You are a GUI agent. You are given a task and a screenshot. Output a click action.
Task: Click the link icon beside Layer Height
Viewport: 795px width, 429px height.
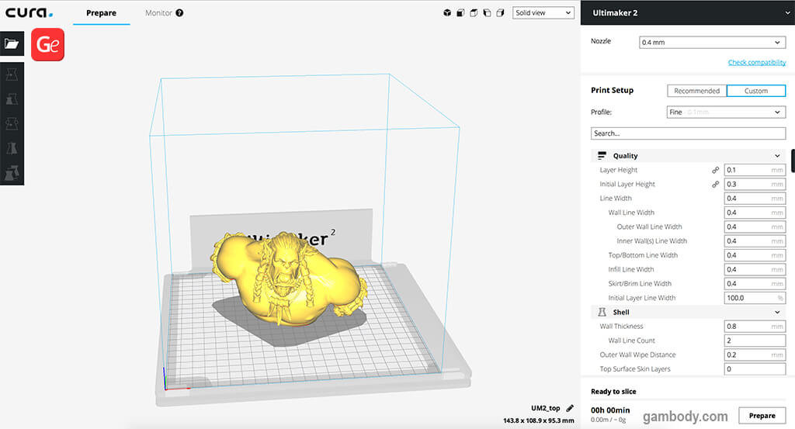715,170
